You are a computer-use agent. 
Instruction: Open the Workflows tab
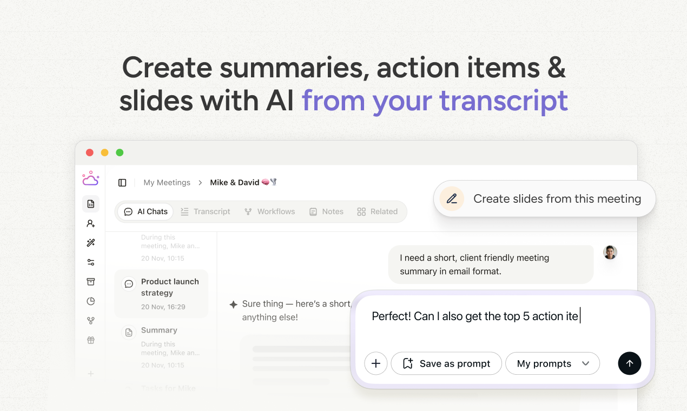(x=269, y=211)
